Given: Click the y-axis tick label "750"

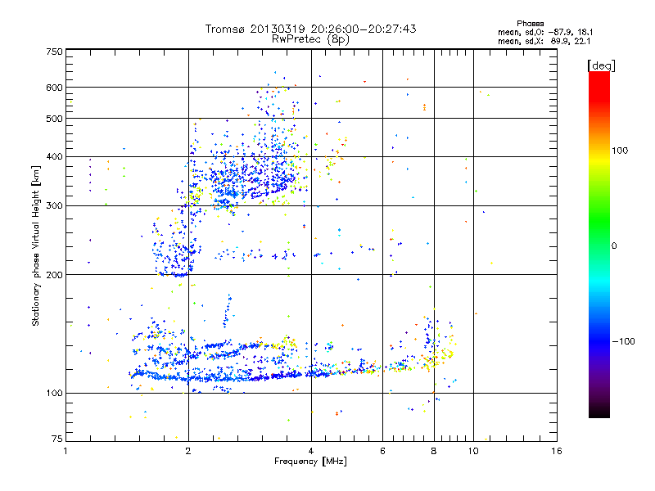Looking at the screenshot, I should (x=54, y=52).
